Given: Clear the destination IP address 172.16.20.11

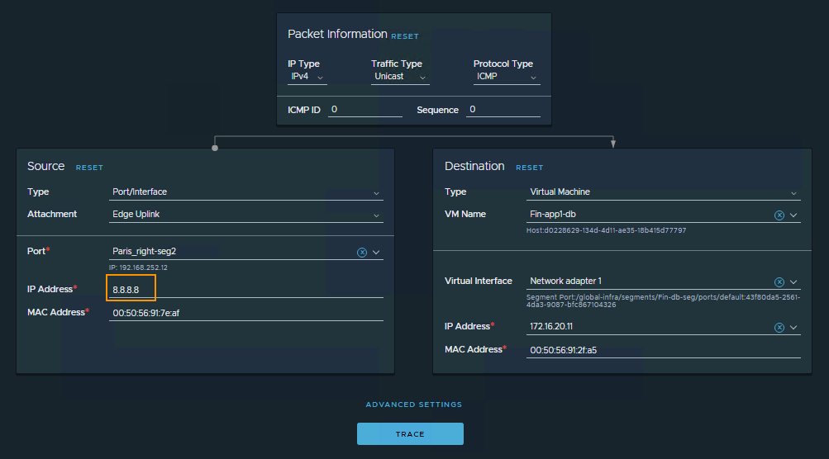Looking at the screenshot, I should point(779,327).
